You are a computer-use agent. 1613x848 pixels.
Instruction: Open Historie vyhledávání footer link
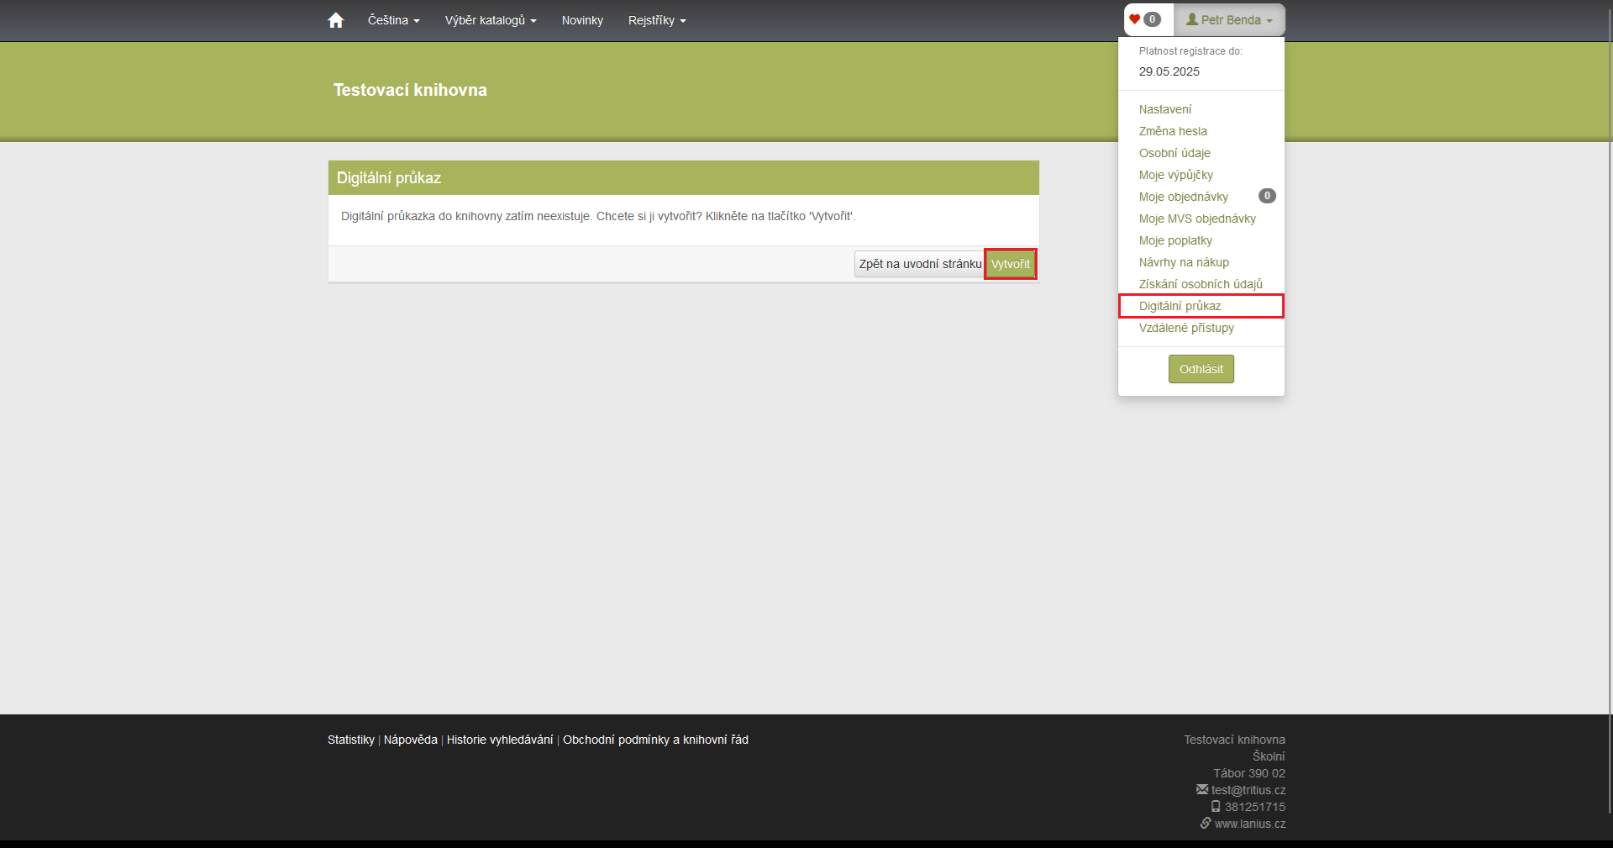pyautogui.click(x=500, y=740)
